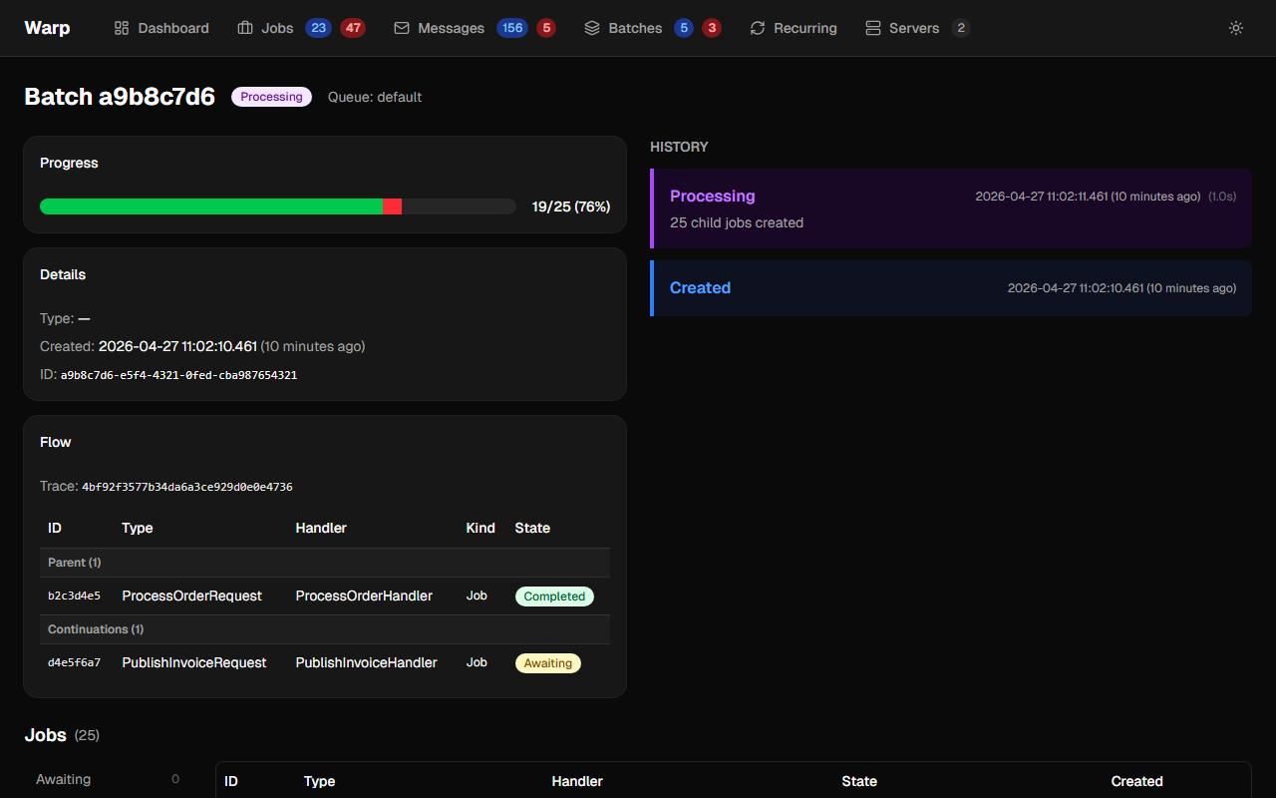
Task: Open parent job b2c3d4e5
Action: 74,597
